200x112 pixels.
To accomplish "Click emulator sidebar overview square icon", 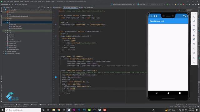I will pos(194,58).
